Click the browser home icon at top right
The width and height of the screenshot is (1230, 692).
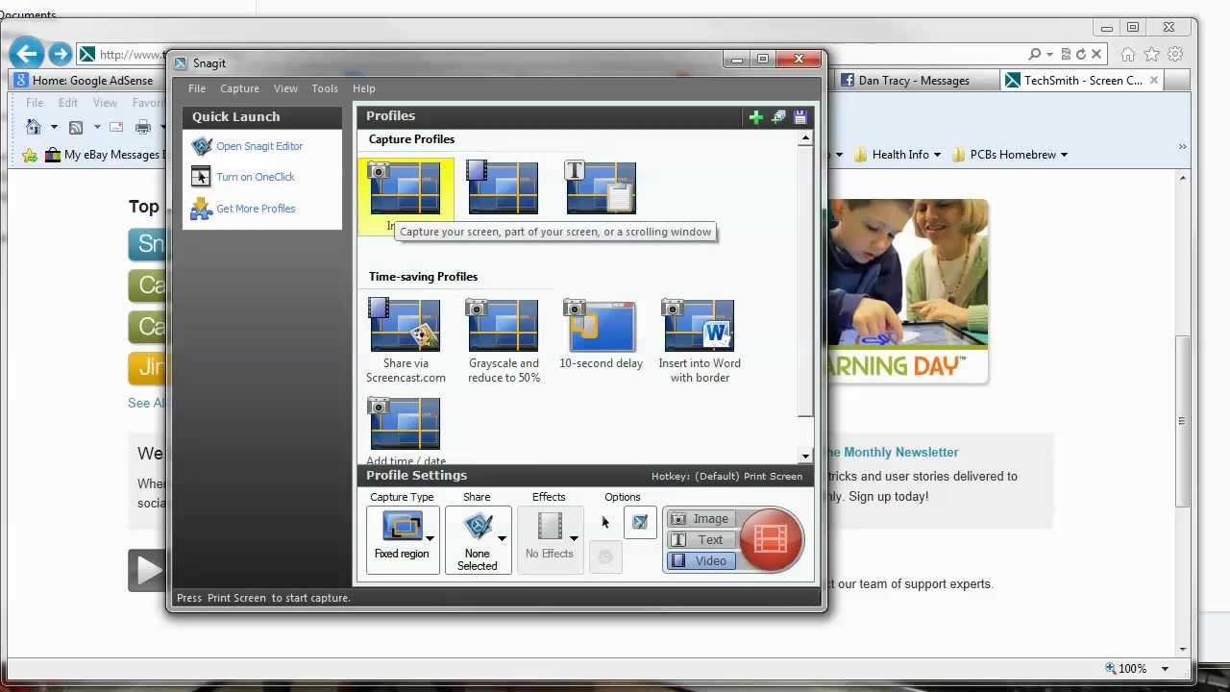[x=1128, y=55]
